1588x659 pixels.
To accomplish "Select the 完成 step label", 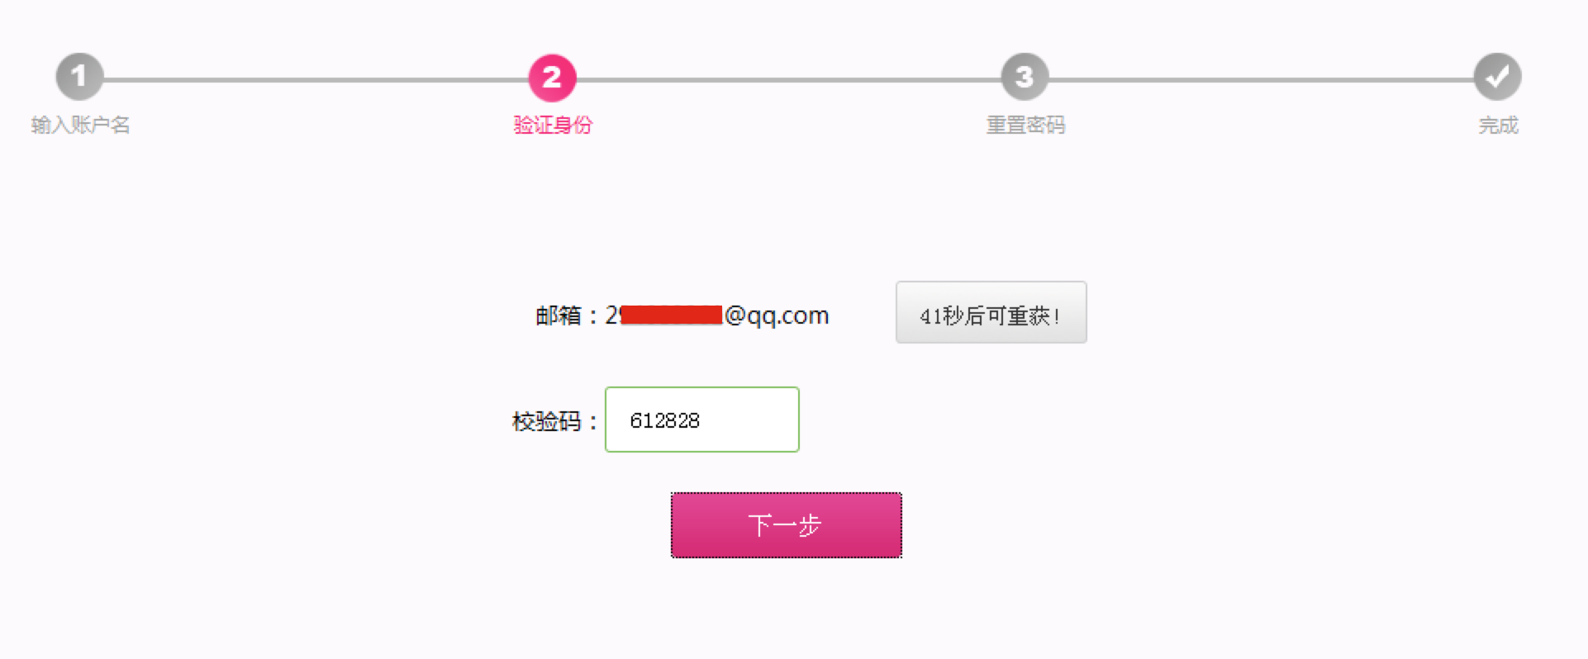I will [x=1498, y=125].
